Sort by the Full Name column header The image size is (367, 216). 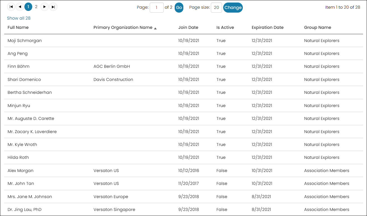pyautogui.click(x=18, y=27)
